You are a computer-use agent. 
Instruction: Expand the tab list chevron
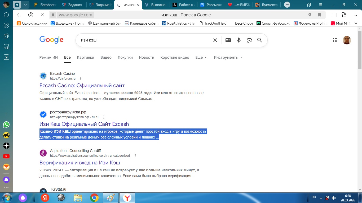25,5
